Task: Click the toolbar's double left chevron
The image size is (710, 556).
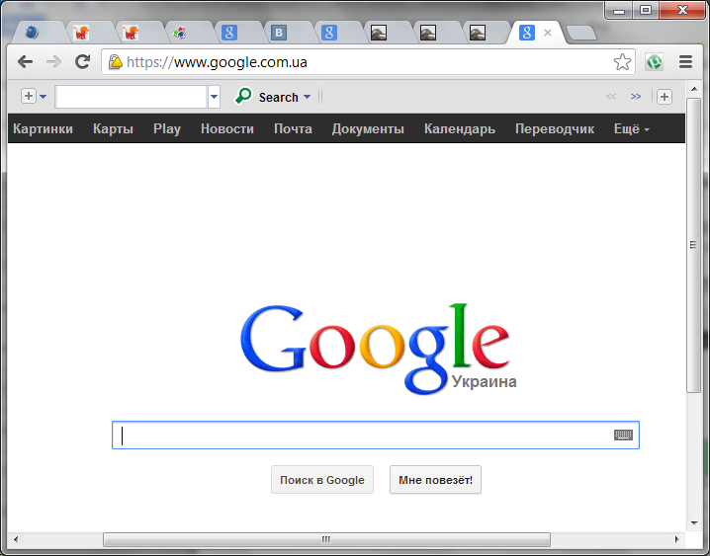Action: pyautogui.click(x=611, y=96)
